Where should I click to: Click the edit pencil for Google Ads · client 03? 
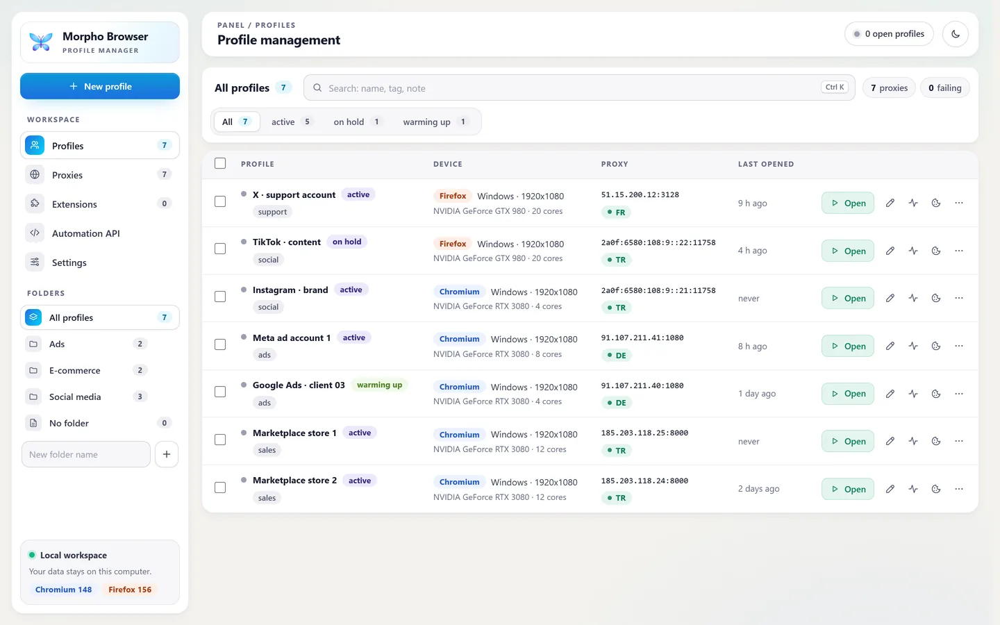(890, 394)
